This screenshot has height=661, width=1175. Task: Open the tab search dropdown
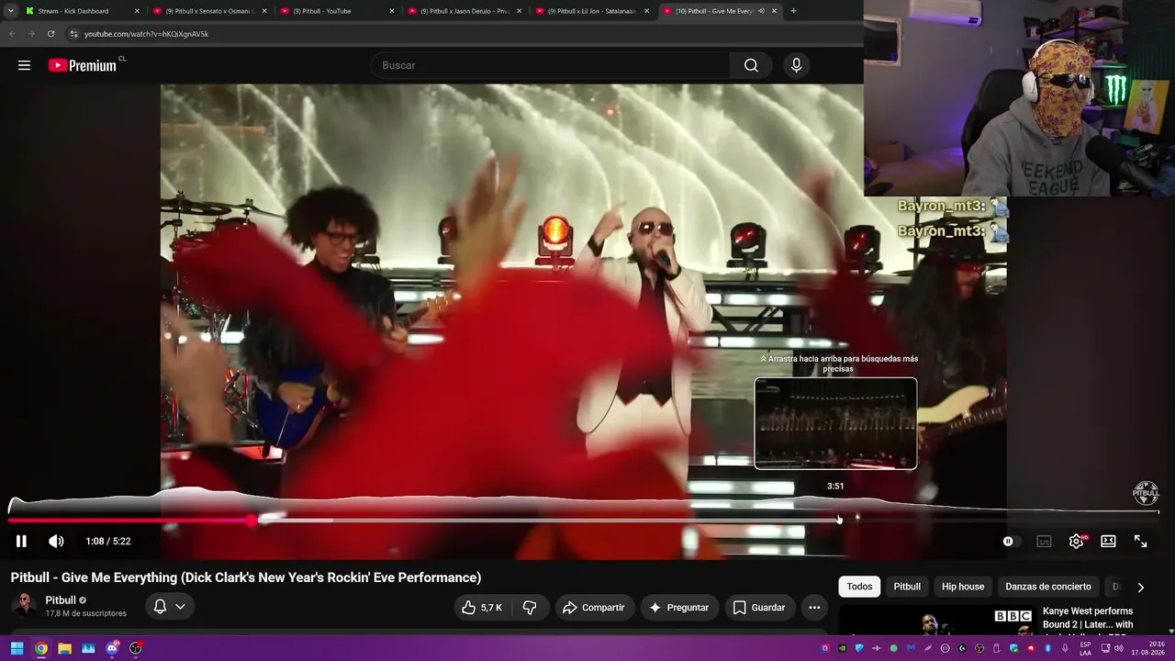pyautogui.click(x=10, y=11)
